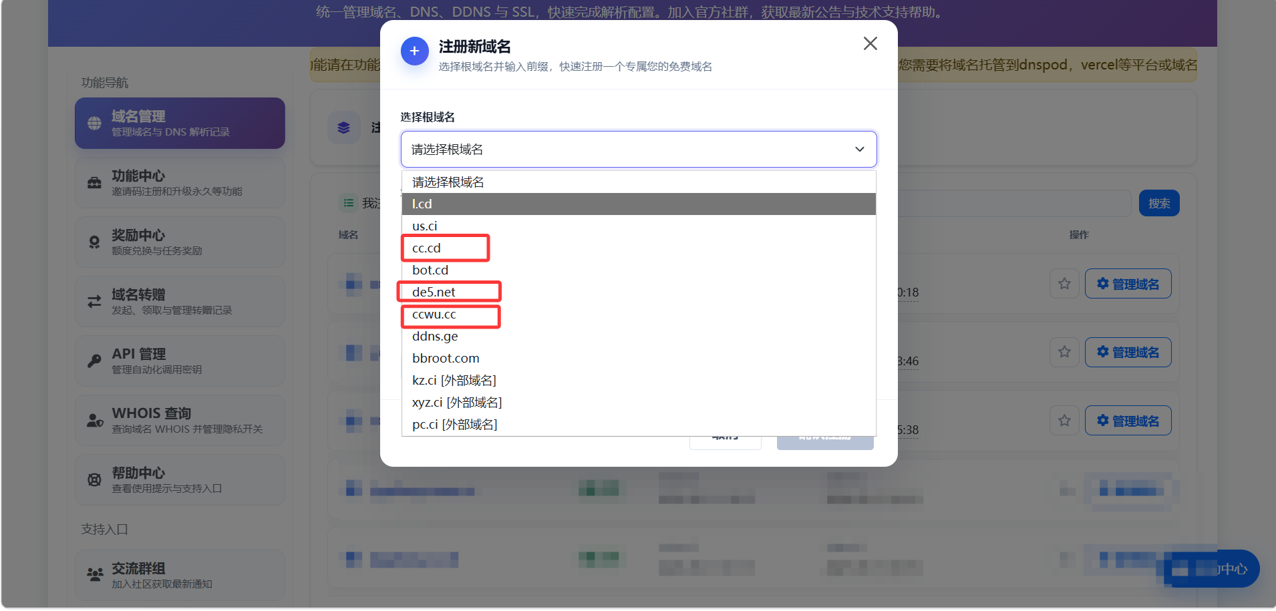Image resolution: width=1276 pixels, height=611 pixels.
Task: Open WHOIS 查询 sidebar item
Action: click(180, 420)
